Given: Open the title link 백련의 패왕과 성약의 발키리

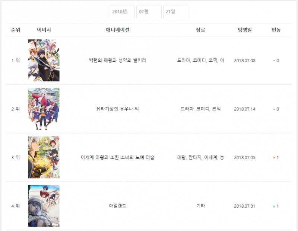Looking at the screenshot, I should (117, 60).
